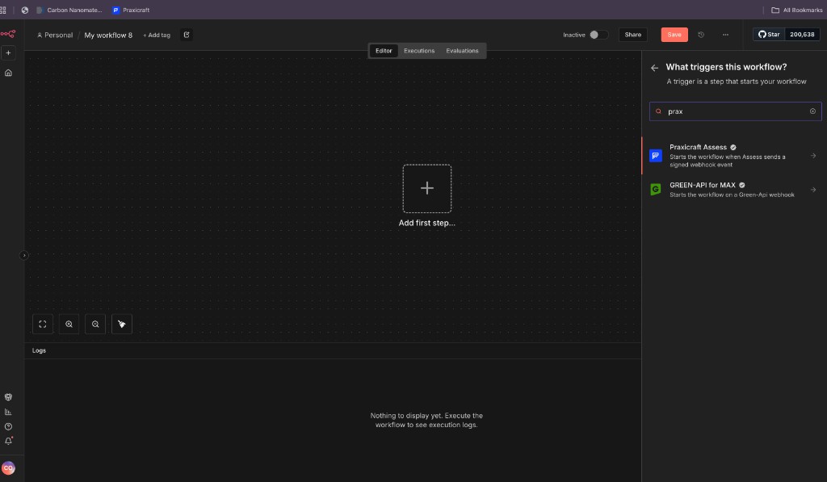Image resolution: width=827 pixels, height=482 pixels.
Task: Expand the GREEN-API for MAX arrow
Action: [x=813, y=189]
